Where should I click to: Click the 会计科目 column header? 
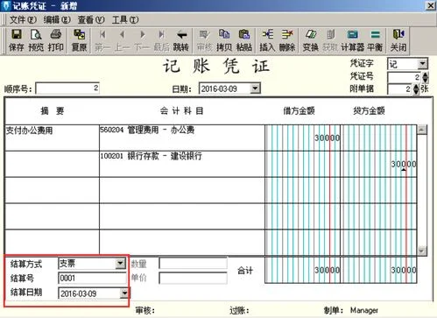(181, 111)
